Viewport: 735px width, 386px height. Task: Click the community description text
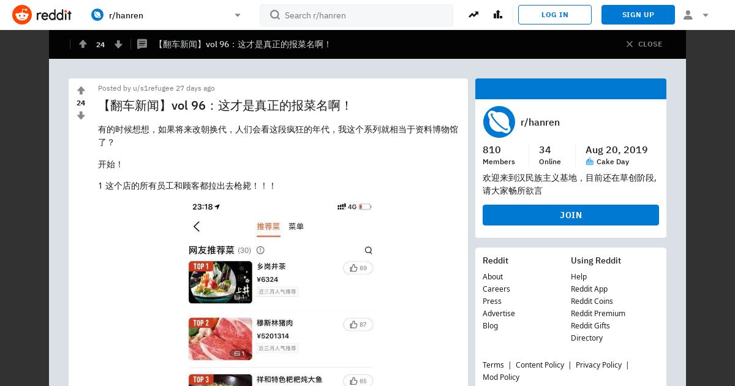[x=570, y=184]
